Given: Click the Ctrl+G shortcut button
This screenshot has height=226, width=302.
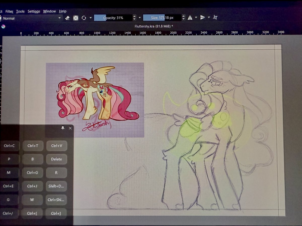Looking at the screenshot, I should pos(32,173).
